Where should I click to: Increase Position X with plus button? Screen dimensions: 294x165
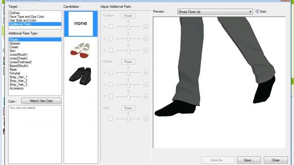(146, 27)
